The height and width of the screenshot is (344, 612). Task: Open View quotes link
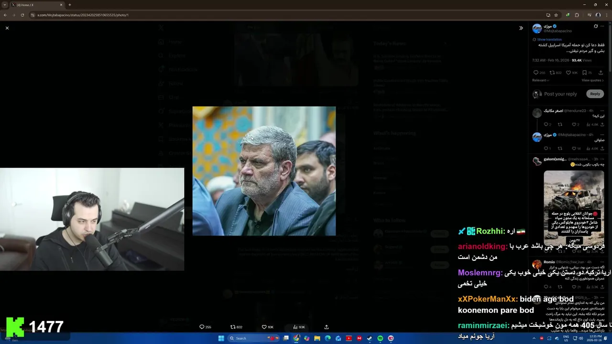click(x=592, y=80)
